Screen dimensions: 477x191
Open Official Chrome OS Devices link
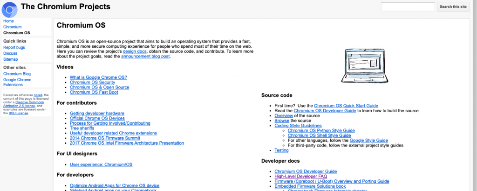[97, 118]
